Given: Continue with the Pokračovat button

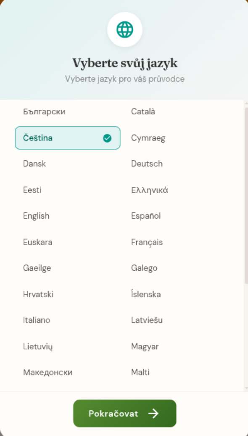Looking at the screenshot, I should [x=124, y=413].
